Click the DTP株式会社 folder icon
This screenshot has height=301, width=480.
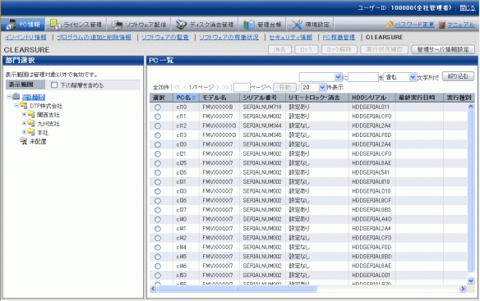click(x=24, y=106)
